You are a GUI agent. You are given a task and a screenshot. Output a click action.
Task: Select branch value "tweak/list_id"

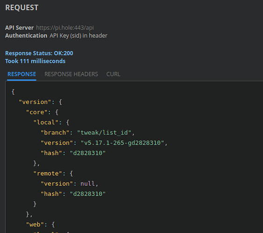(x=104, y=133)
